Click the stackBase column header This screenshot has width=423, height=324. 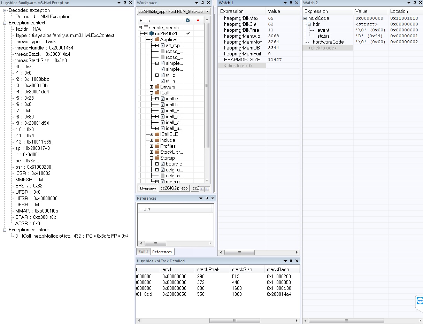(x=282, y=269)
